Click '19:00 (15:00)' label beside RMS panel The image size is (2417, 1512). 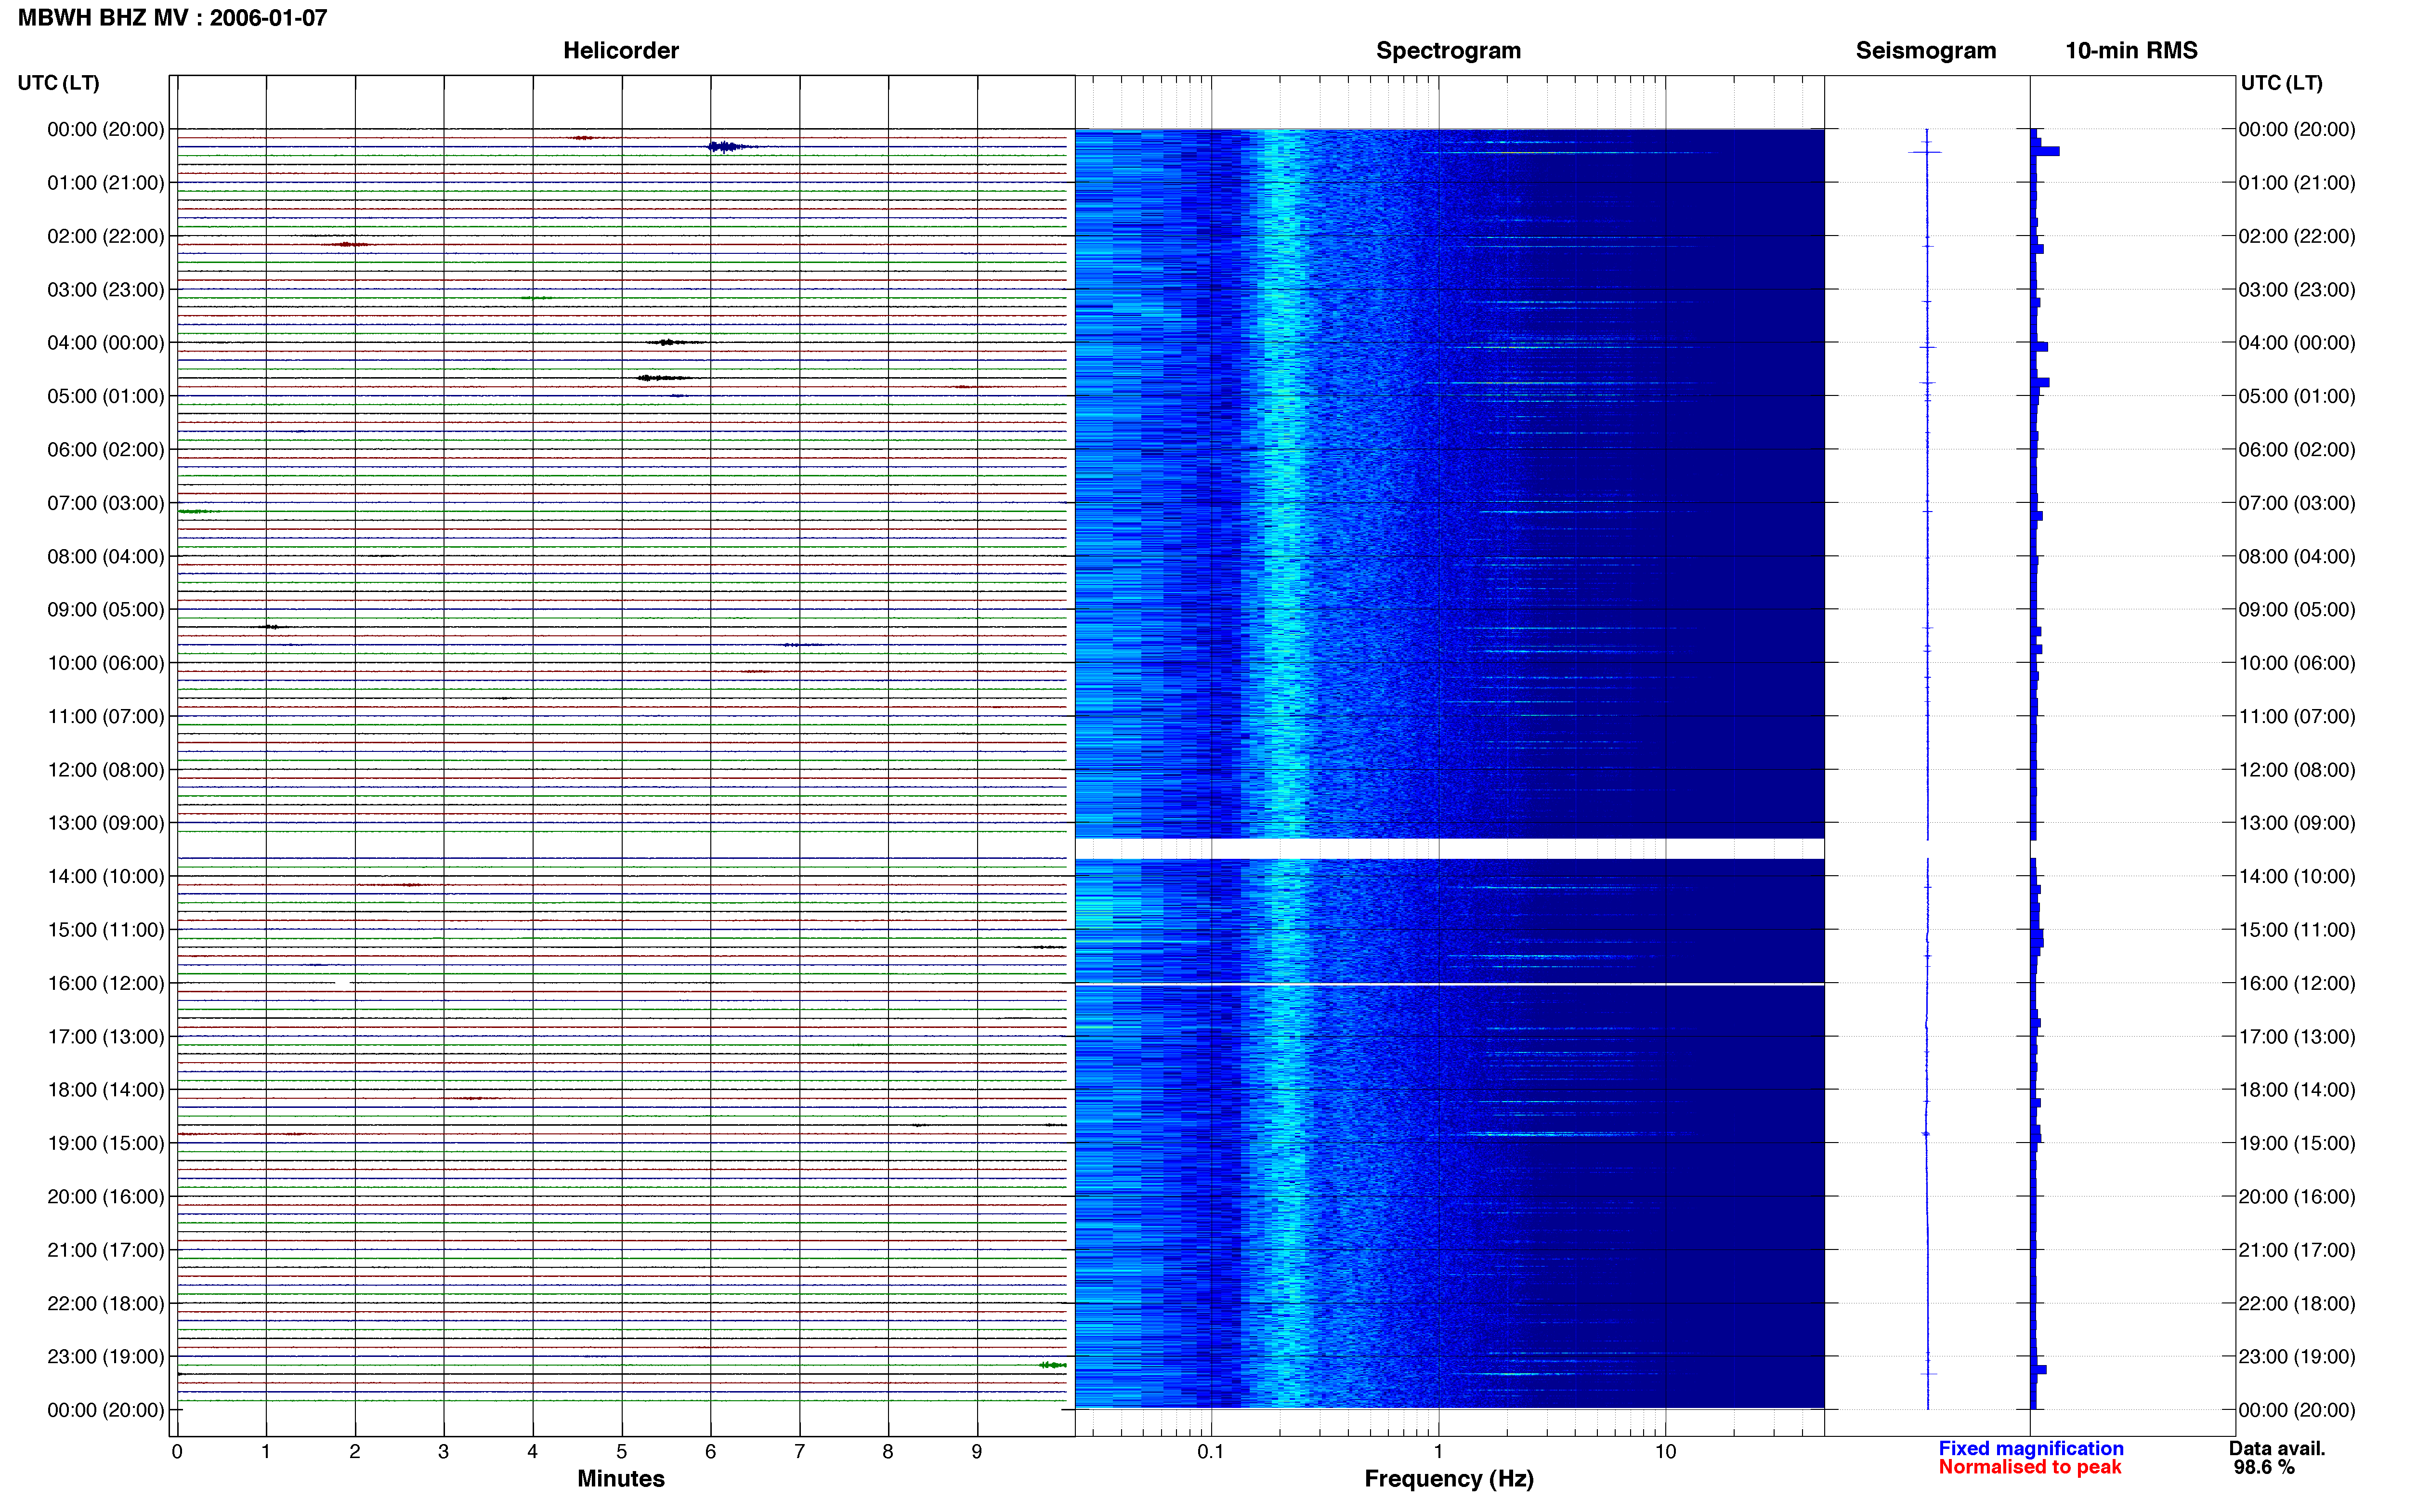(x=2296, y=1143)
